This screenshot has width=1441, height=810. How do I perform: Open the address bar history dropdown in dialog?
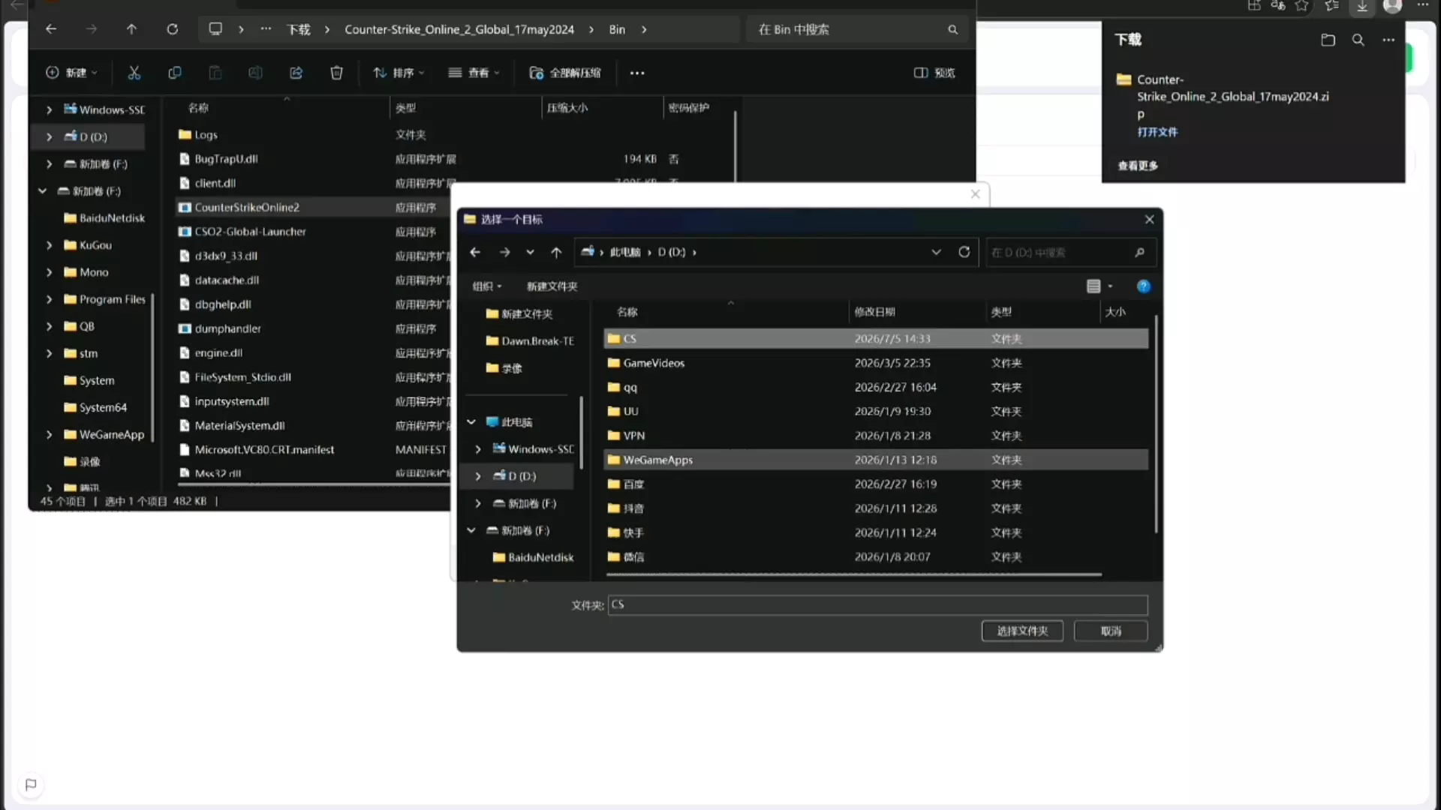coord(936,252)
